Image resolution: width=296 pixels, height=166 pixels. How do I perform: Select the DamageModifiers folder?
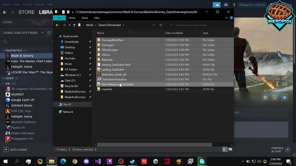112,40
